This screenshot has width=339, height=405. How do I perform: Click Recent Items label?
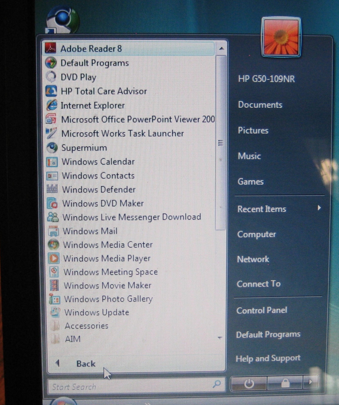point(262,209)
